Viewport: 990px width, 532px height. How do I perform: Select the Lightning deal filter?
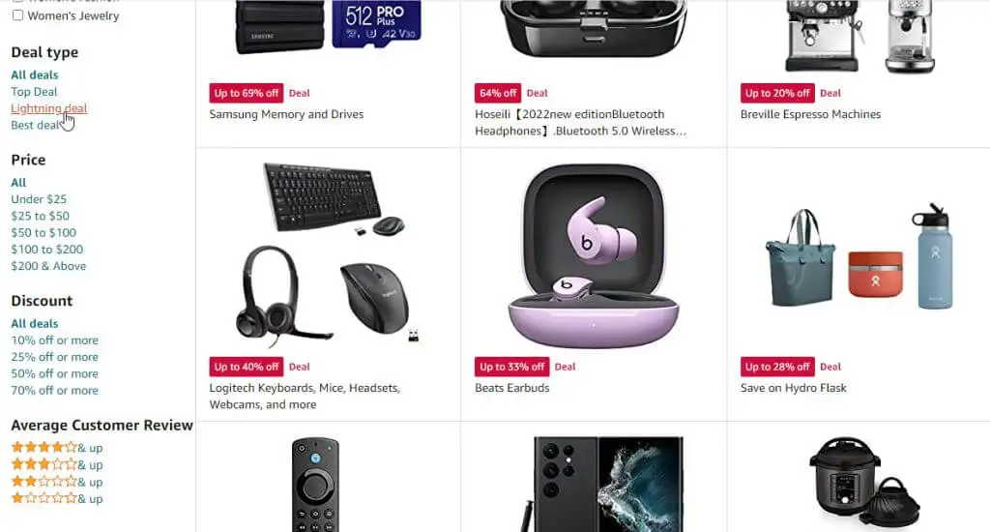pos(48,108)
